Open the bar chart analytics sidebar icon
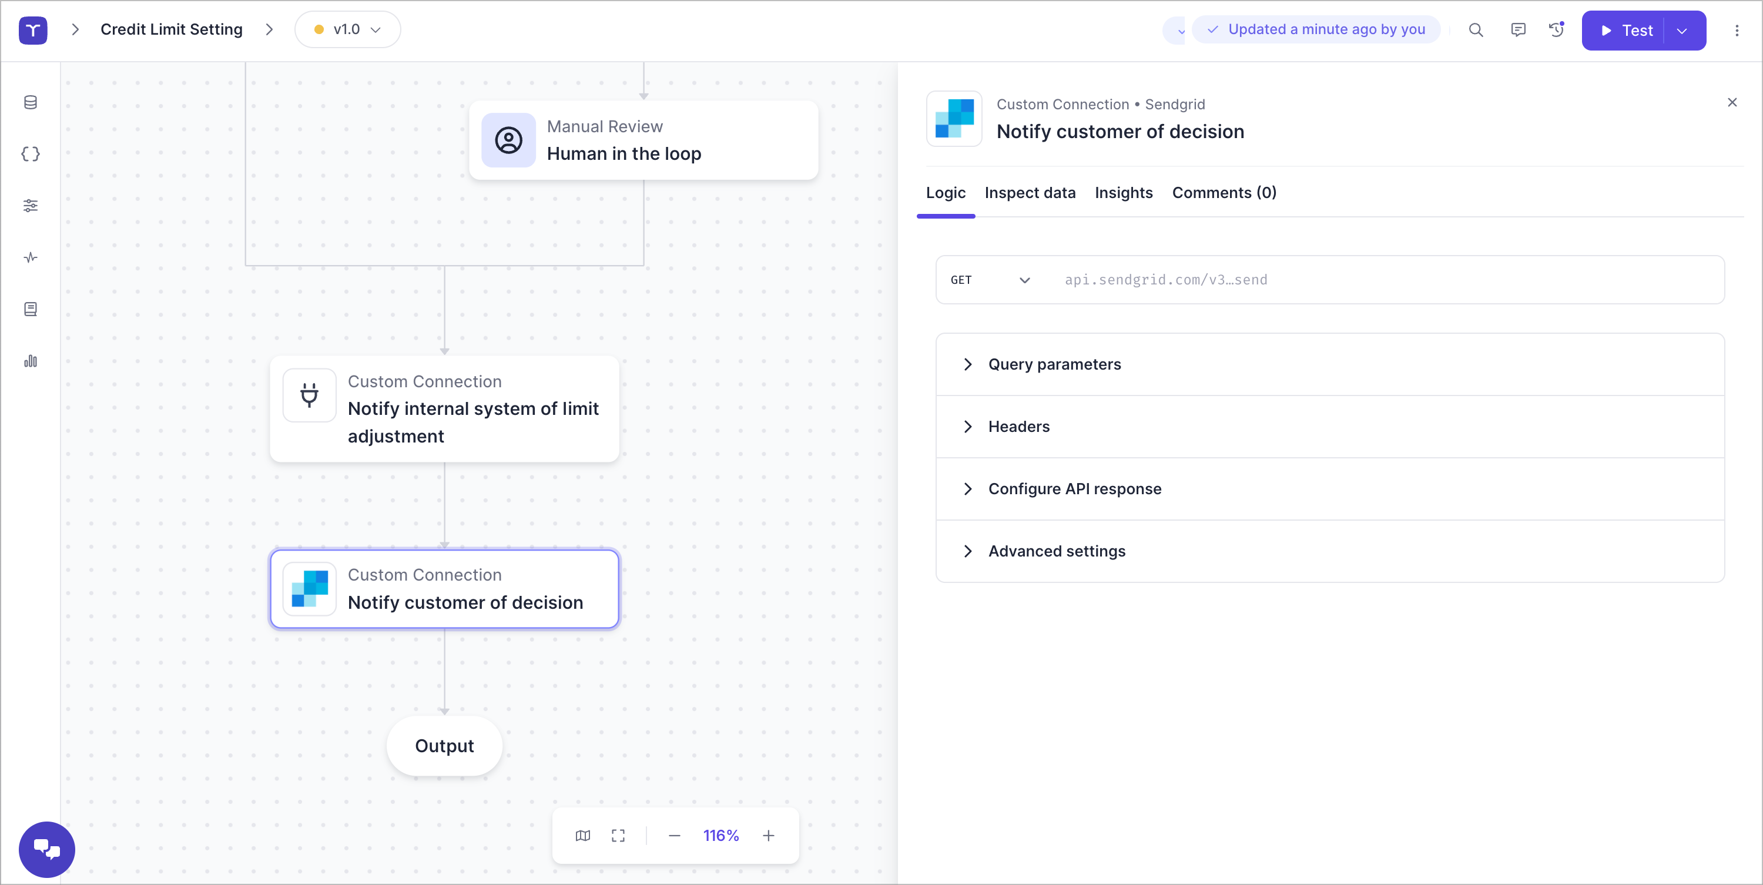 point(30,361)
